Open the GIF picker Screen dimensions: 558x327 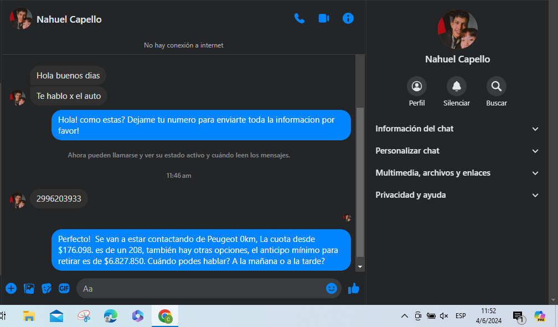point(64,288)
